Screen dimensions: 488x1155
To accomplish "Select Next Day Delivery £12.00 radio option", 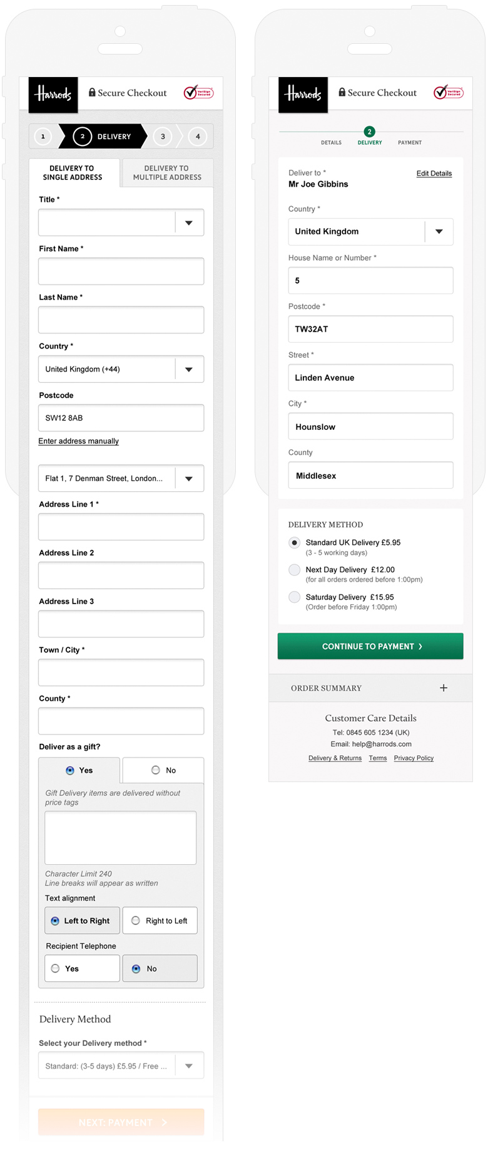I will 294,570.
